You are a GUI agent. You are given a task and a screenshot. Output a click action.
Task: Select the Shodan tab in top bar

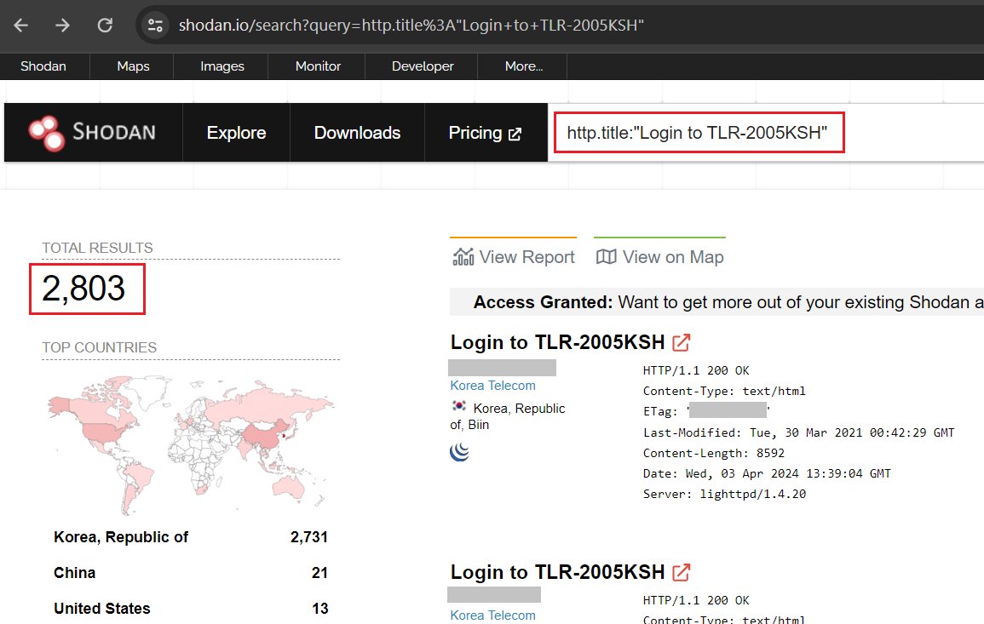43,66
